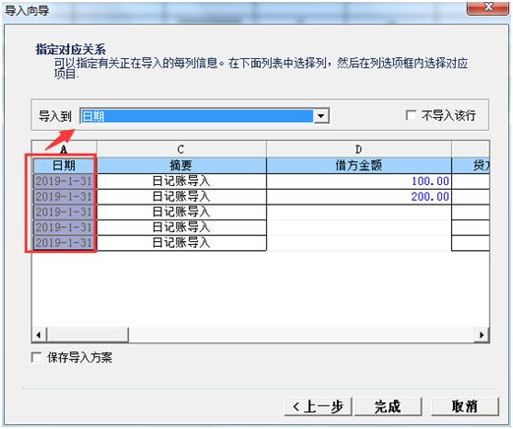Close the 导入向导 window

(x=487, y=7)
